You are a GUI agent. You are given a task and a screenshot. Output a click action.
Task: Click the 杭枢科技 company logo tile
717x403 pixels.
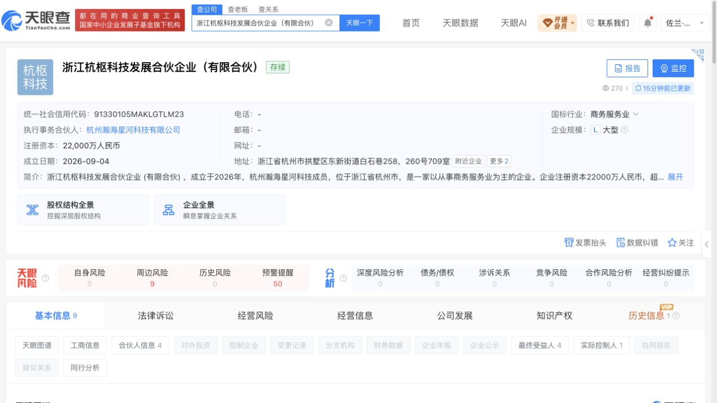[x=35, y=77]
